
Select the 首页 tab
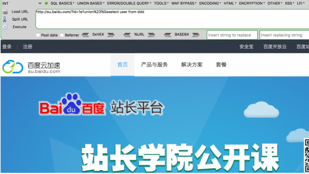pyautogui.click(x=122, y=65)
